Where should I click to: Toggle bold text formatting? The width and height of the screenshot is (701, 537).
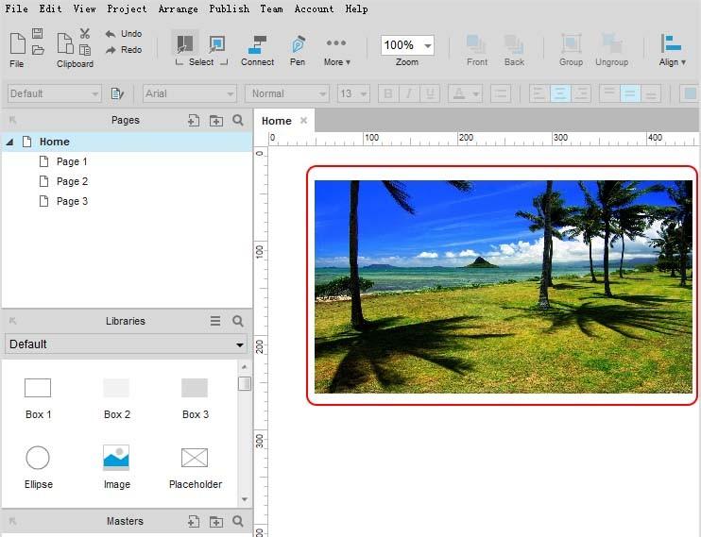[386, 93]
